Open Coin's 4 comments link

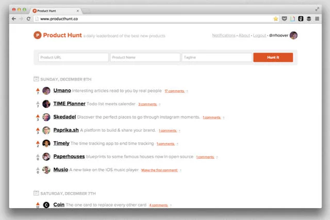pyautogui.click(x=158, y=205)
